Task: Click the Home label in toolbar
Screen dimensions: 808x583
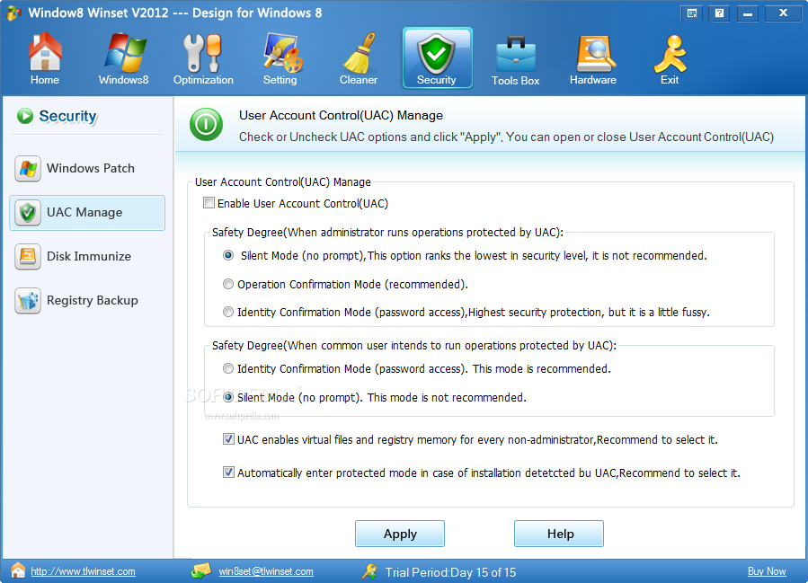Action: [x=45, y=80]
